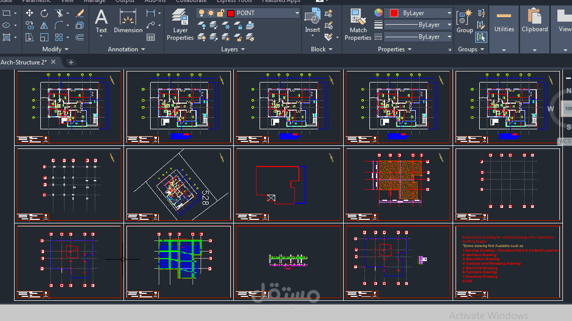Open the POINT layer dropdown list
The width and height of the screenshot is (572, 321).
(297, 13)
